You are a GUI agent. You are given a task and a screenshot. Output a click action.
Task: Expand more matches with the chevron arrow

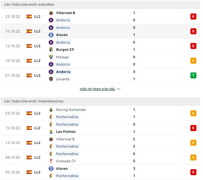click(119, 89)
